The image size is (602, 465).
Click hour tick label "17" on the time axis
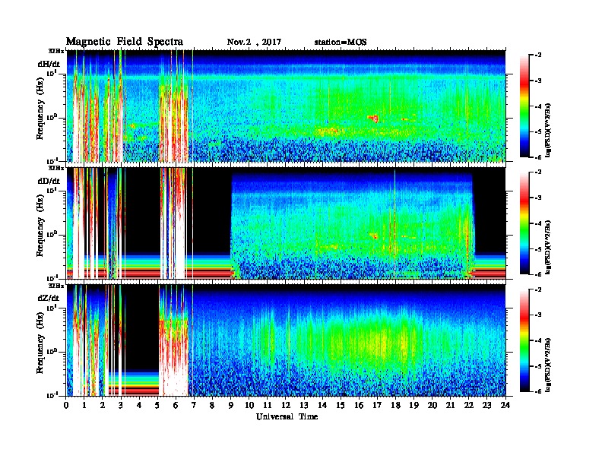(377, 405)
